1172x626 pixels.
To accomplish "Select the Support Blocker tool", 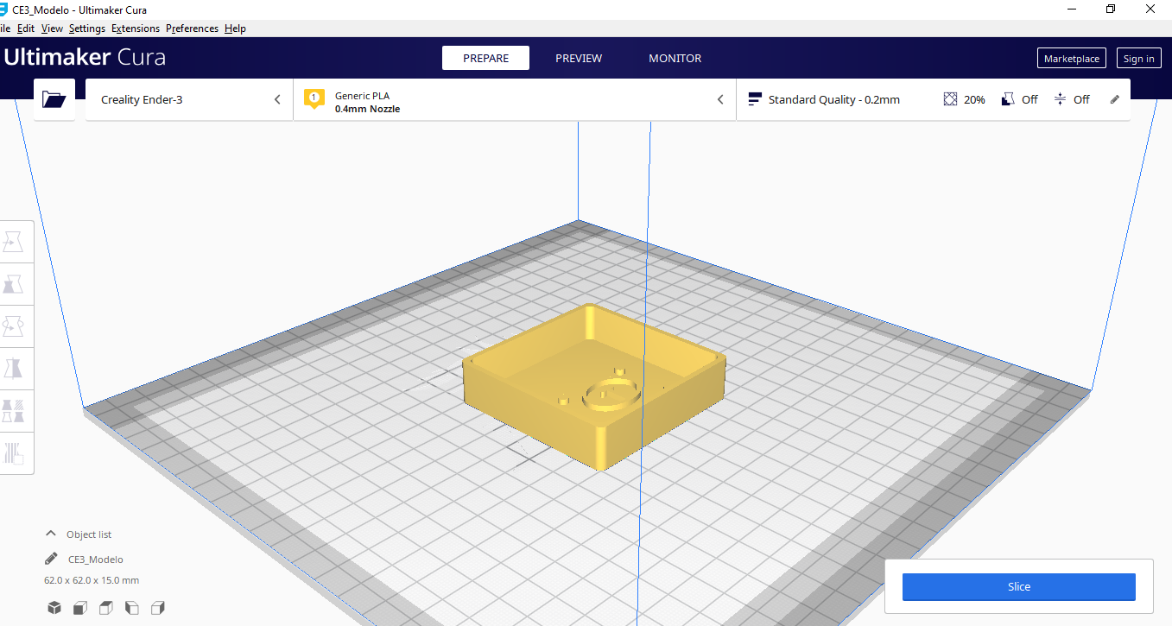I will pyautogui.click(x=14, y=452).
